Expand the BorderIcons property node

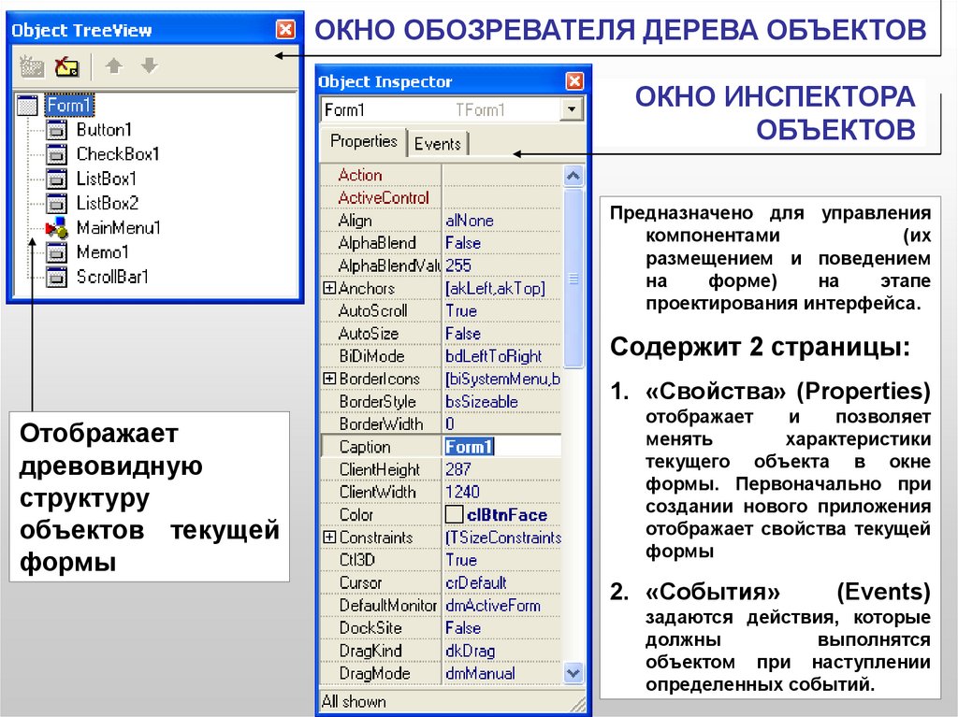pyautogui.click(x=328, y=380)
